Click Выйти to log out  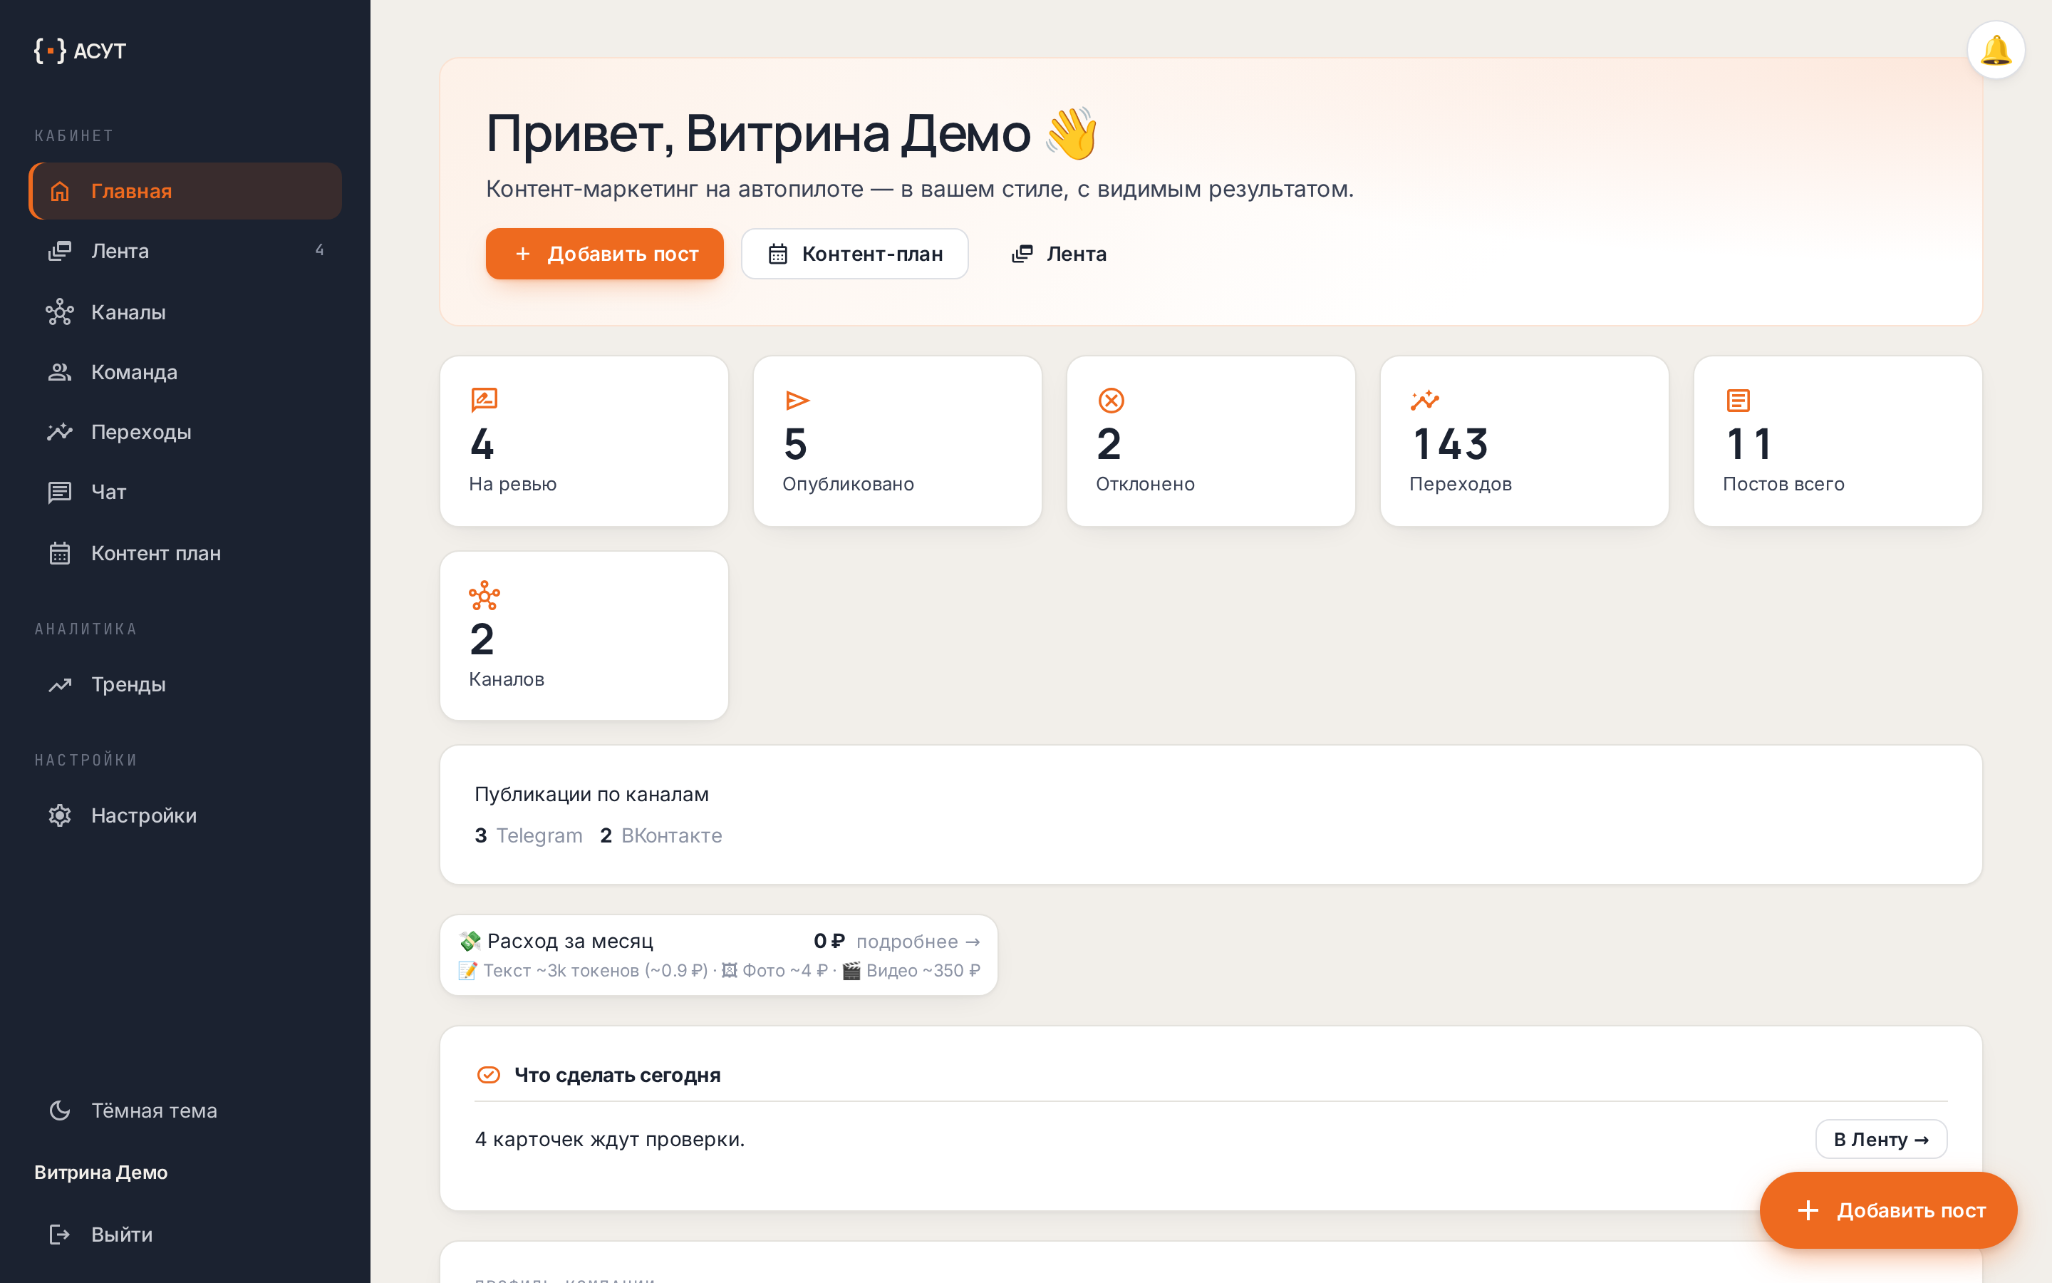coord(186,1235)
